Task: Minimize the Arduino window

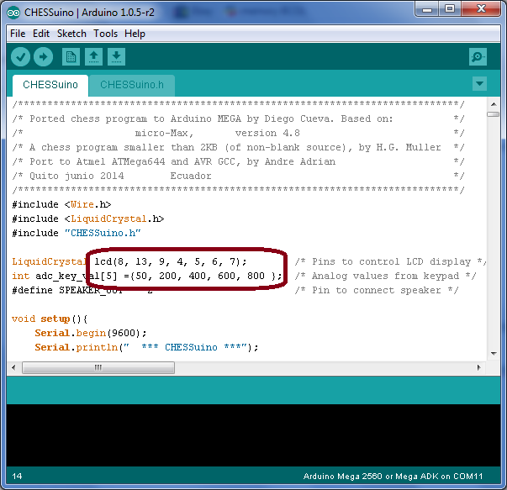Action: tap(427, 9)
